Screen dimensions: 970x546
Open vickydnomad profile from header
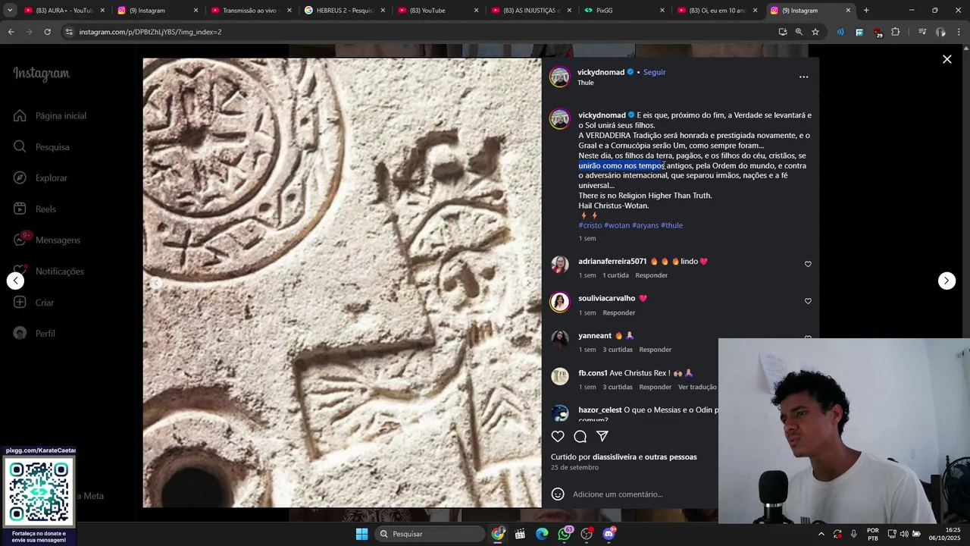(x=601, y=72)
